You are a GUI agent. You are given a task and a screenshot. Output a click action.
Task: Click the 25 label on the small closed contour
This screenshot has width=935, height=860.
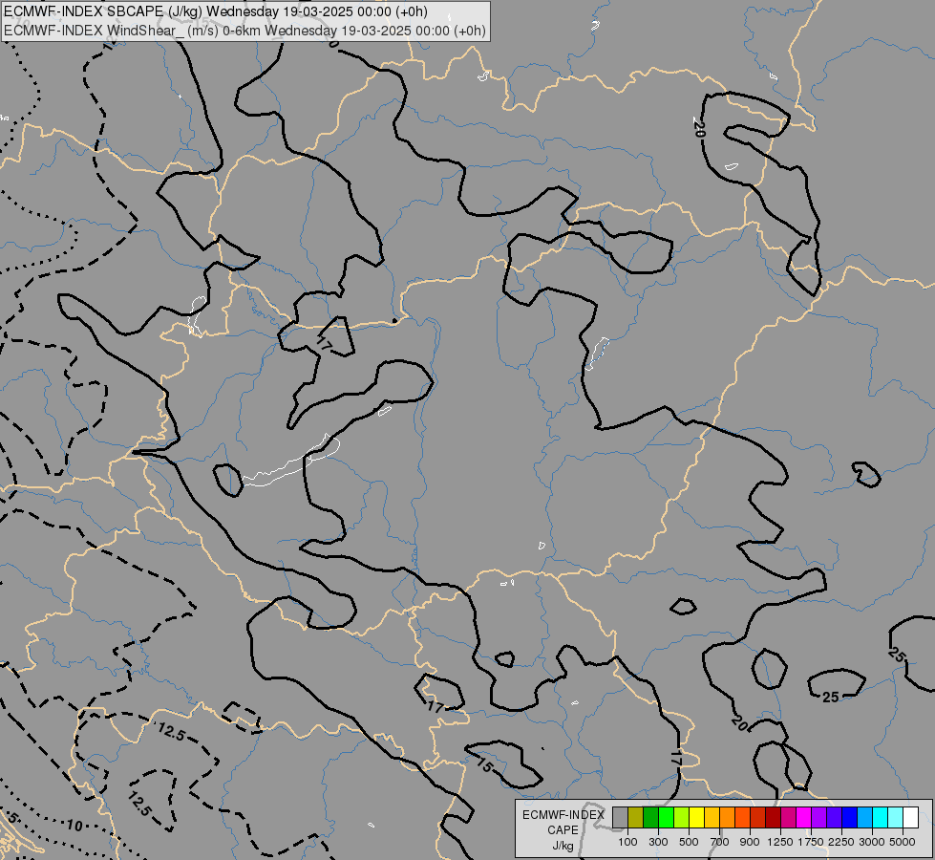pos(831,697)
